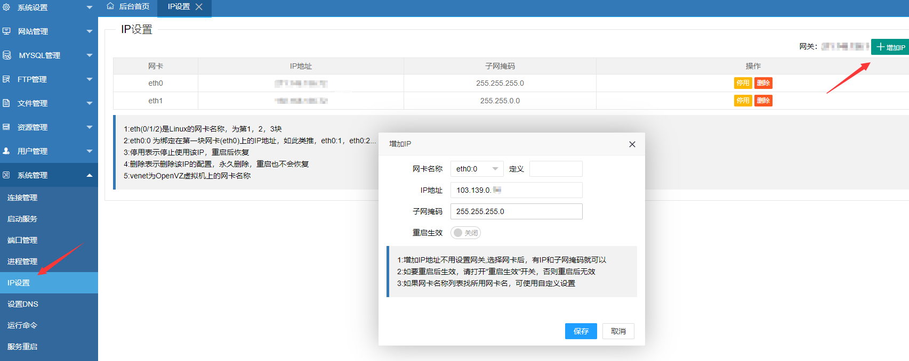Open the 网卡名称 eth0:0 dropdown
The height and width of the screenshot is (361, 909).
click(477, 169)
